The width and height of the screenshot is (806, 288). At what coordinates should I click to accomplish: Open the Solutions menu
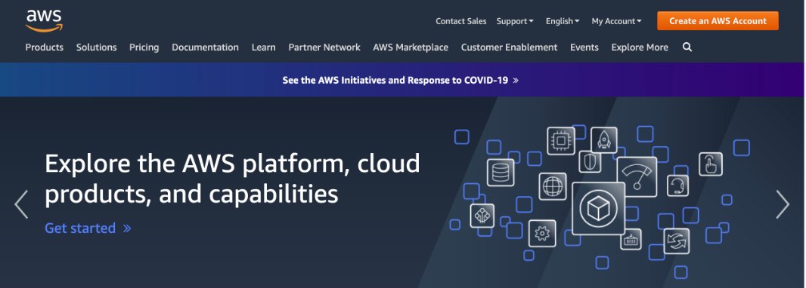[97, 47]
